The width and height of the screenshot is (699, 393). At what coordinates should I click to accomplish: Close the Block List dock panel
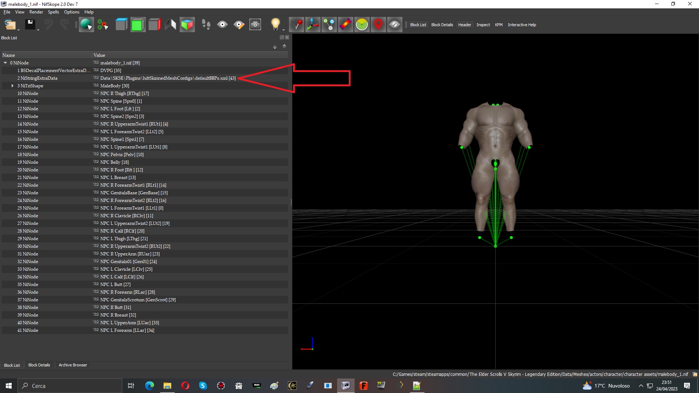tap(287, 37)
